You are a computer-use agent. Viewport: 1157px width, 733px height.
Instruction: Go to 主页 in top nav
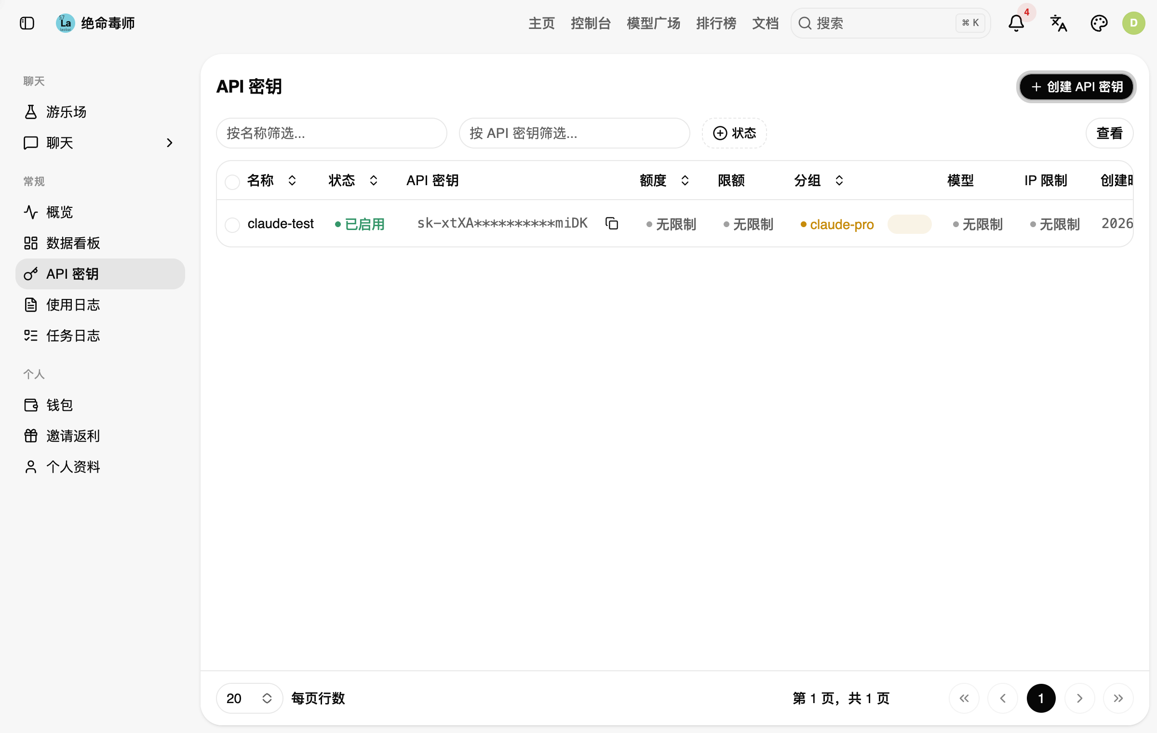coord(542,23)
